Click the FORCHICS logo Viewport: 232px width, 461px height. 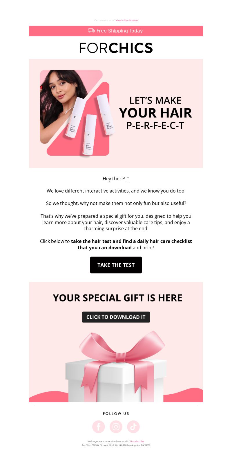click(x=116, y=48)
